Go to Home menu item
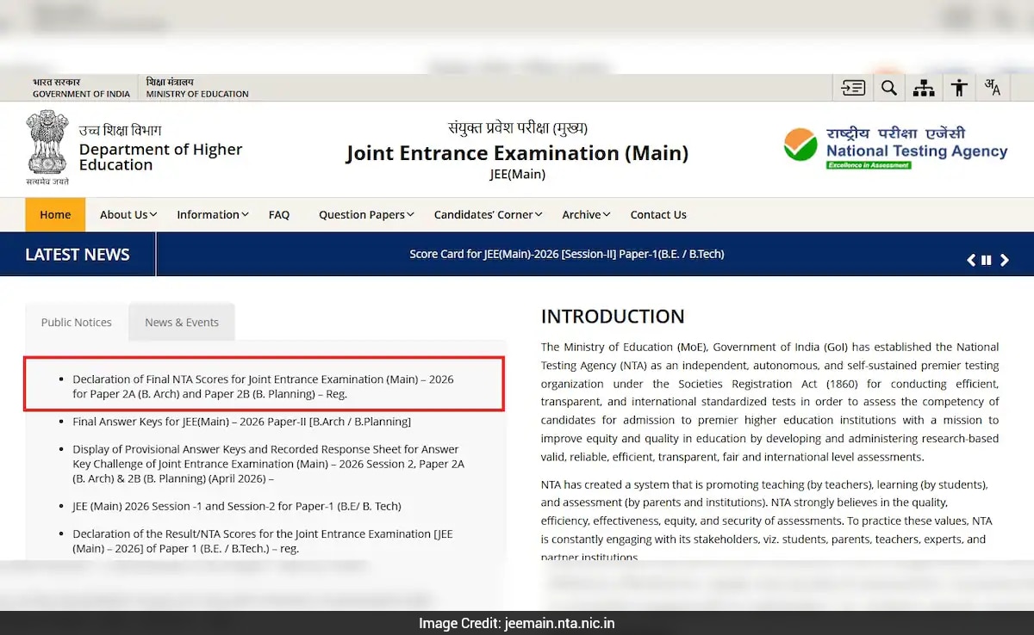Image resolution: width=1034 pixels, height=635 pixels. (x=55, y=215)
